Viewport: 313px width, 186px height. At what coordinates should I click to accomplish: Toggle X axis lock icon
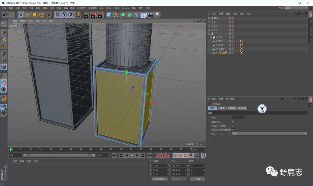(x=57, y=15)
